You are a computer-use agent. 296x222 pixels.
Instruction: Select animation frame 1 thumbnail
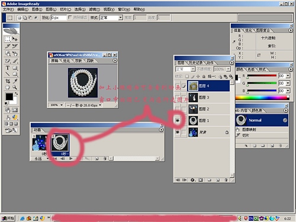[x=39, y=143]
